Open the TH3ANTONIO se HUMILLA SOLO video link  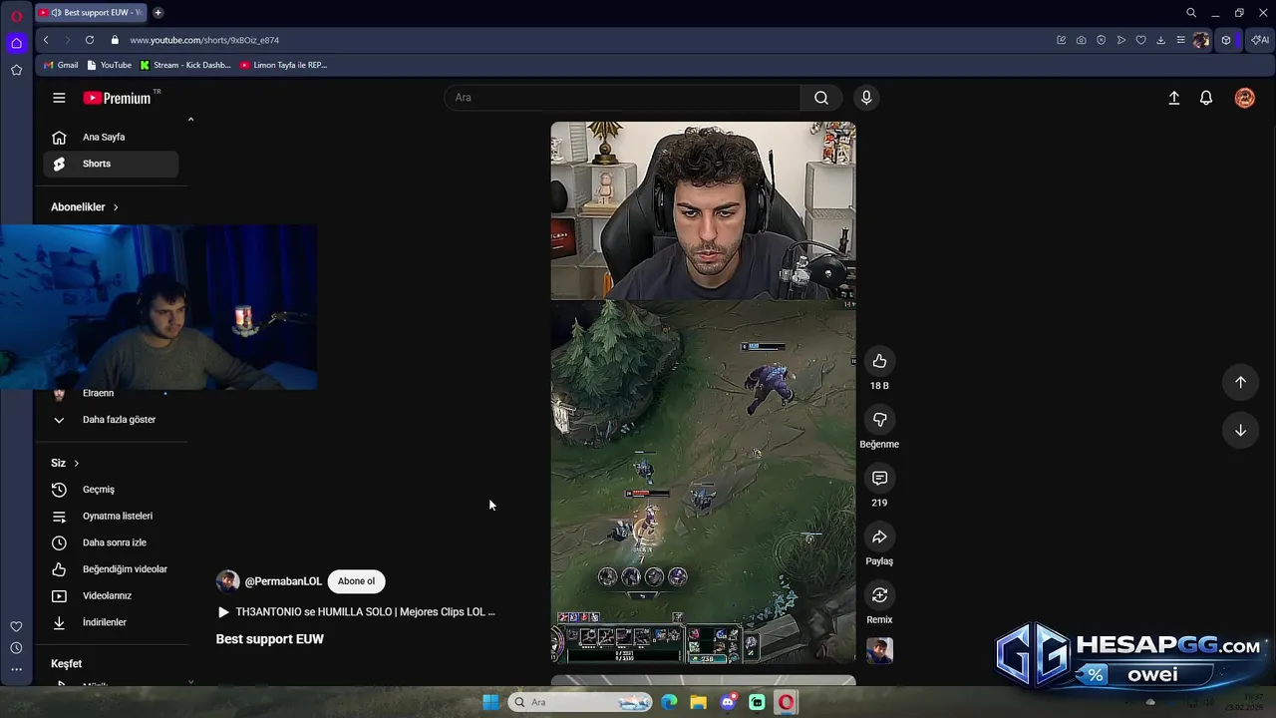357,612
